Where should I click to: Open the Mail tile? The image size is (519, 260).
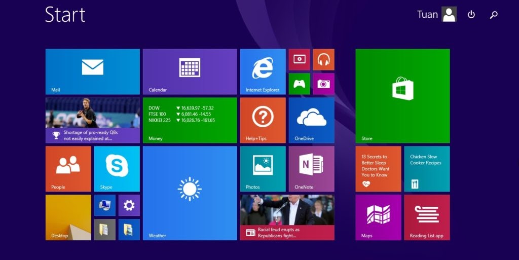click(x=93, y=72)
